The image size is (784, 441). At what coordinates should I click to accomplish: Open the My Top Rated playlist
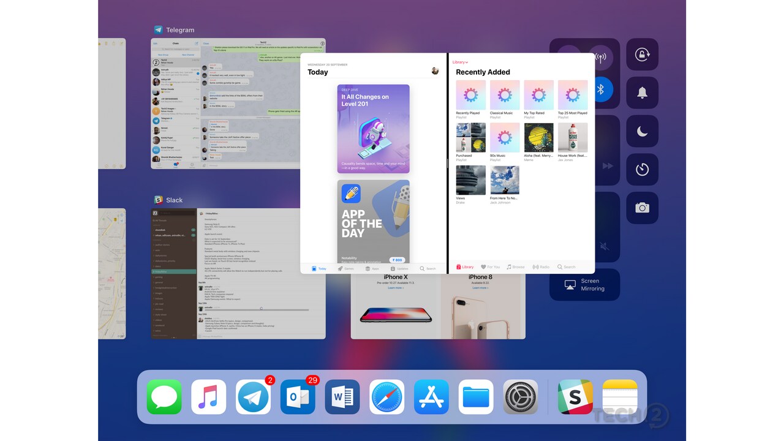(x=538, y=99)
